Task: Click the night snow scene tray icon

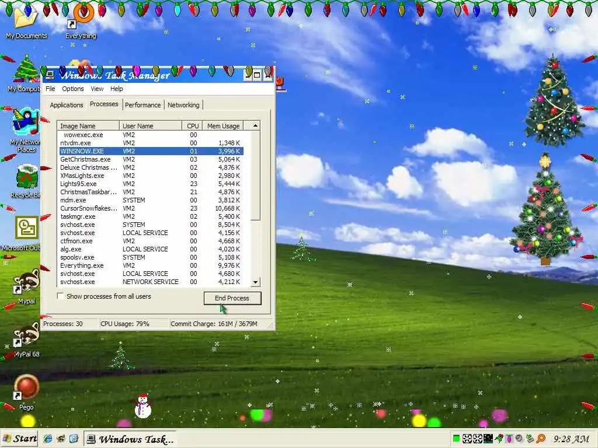Action: click(x=488, y=439)
